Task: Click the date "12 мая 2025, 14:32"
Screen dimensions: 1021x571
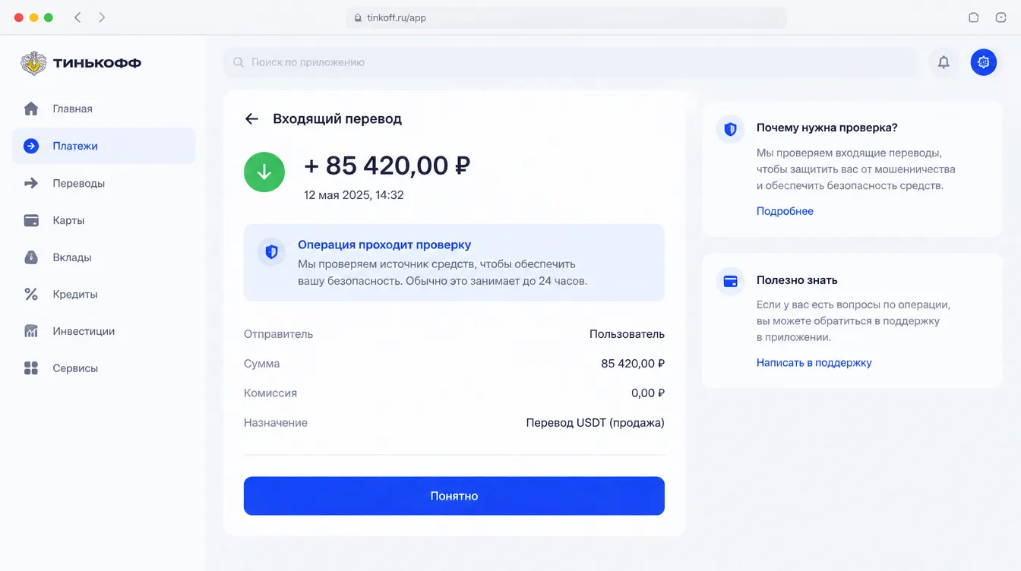Action: (354, 195)
